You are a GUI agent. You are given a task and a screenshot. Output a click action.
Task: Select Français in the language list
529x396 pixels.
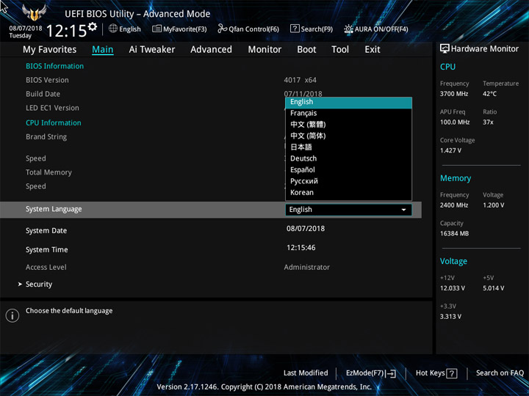(348, 113)
